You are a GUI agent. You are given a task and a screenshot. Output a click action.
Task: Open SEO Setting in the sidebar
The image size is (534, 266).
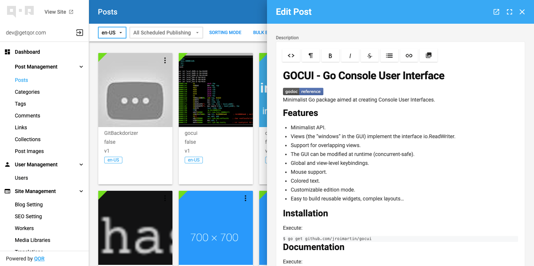28,216
